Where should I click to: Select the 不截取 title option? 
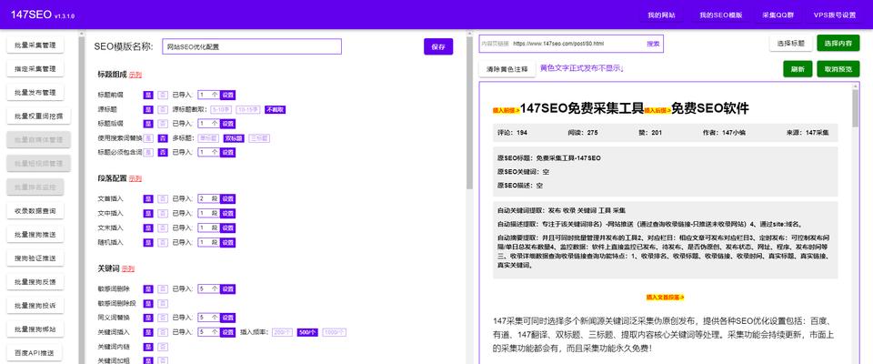(x=275, y=109)
